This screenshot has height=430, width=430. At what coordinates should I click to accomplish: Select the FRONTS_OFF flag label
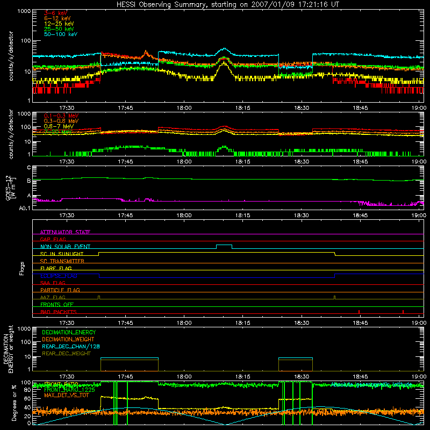click(x=57, y=304)
